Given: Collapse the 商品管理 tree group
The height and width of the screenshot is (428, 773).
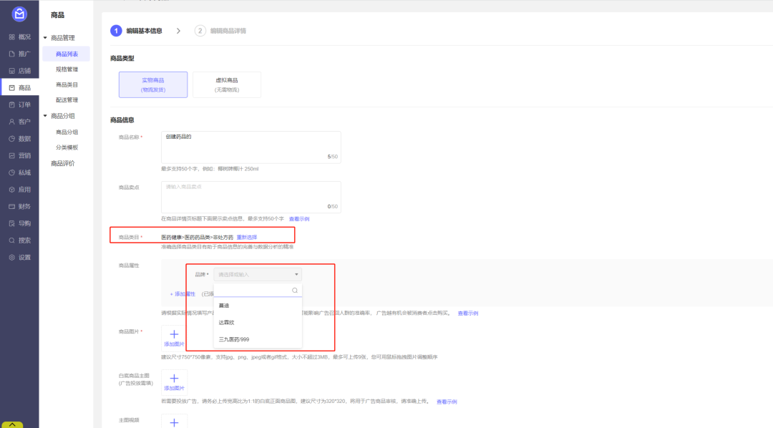Looking at the screenshot, I should (x=45, y=38).
